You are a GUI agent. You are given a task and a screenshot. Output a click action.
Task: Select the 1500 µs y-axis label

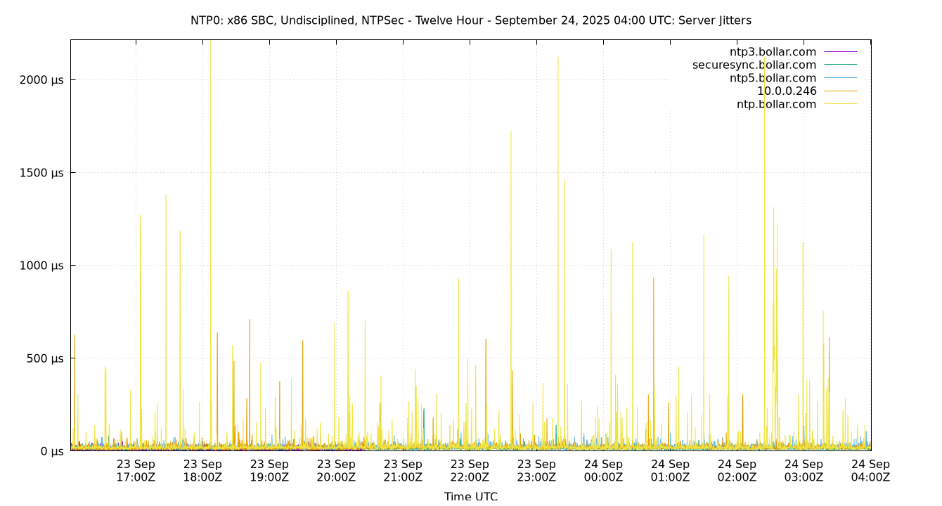pyautogui.click(x=41, y=173)
